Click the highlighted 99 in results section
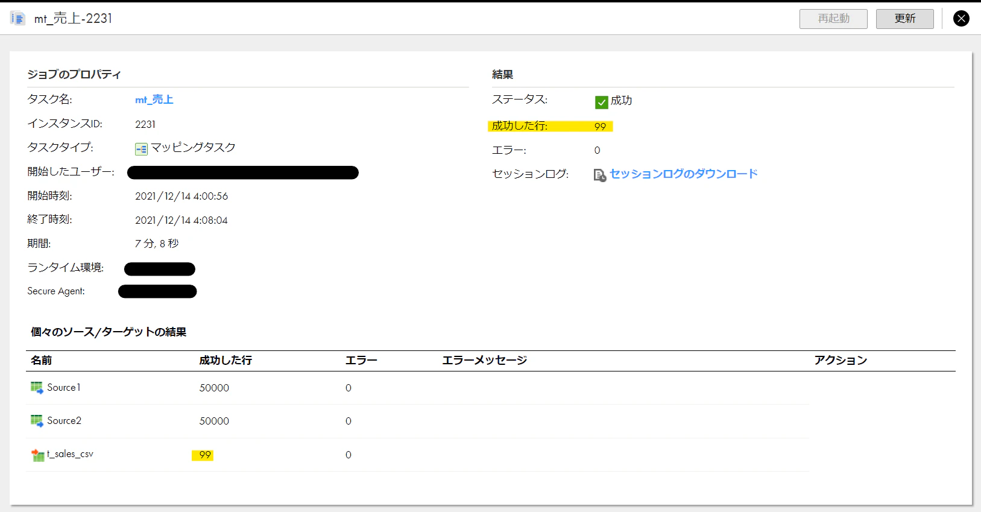This screenshot has height=512, width=981. [600, 126]
